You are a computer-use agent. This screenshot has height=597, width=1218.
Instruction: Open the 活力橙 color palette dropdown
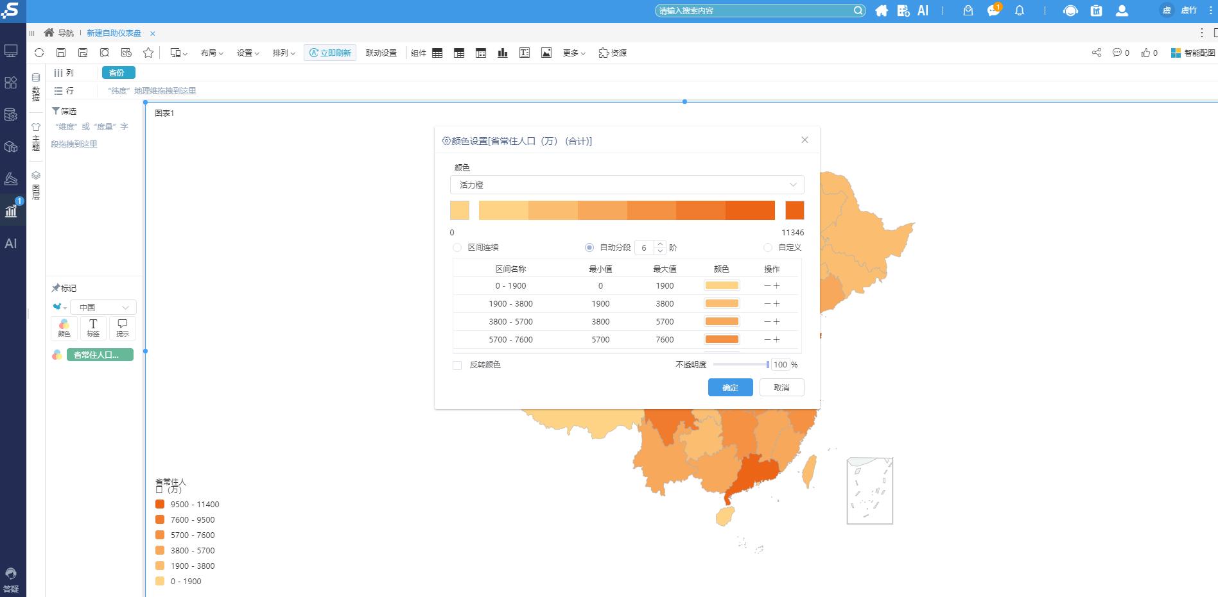pos(626,185)
